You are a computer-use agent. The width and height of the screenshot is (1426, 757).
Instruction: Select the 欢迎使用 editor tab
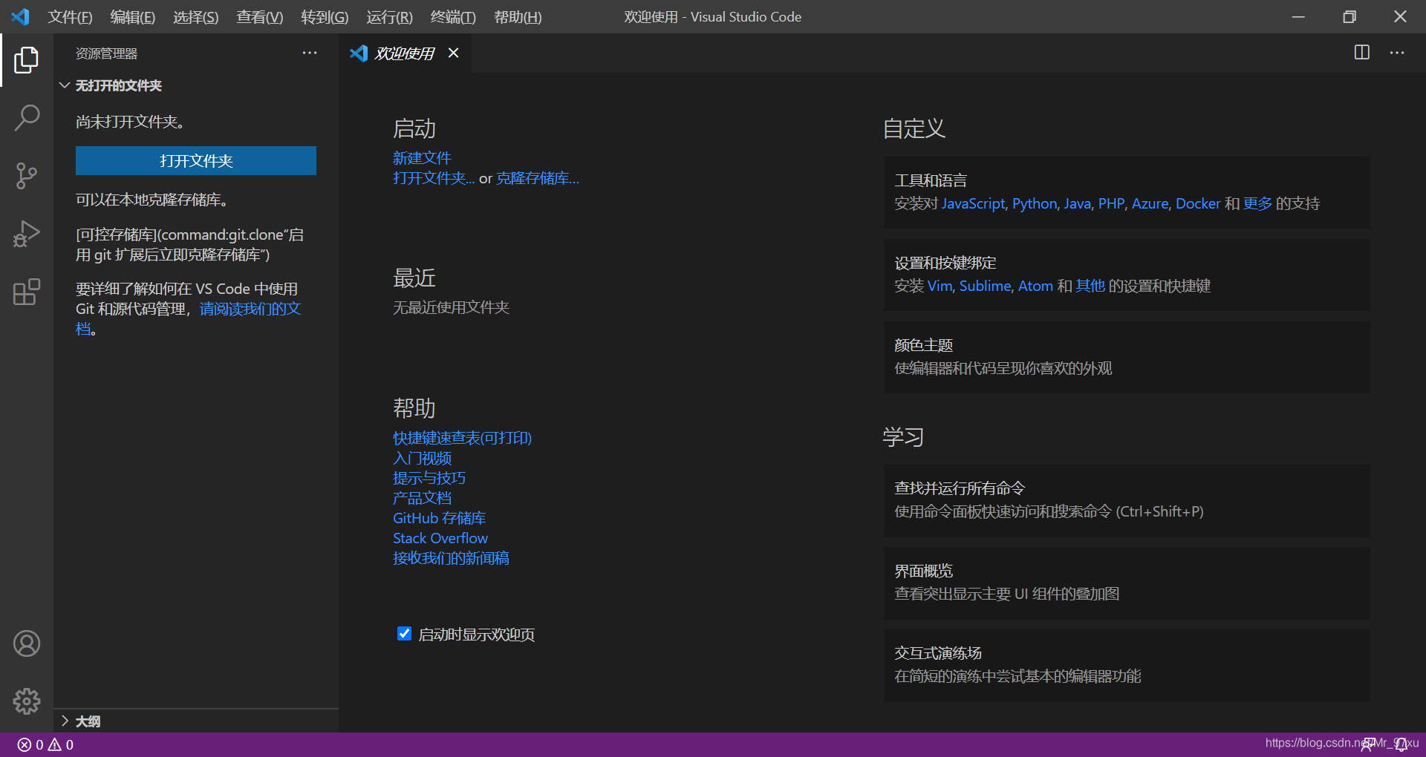pos(403,53)
